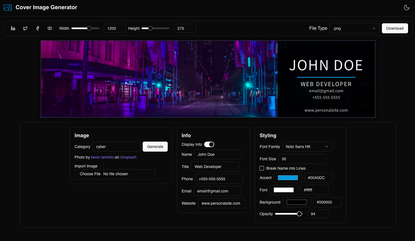Adjust the Width slider
The height and width of the screenshot is (241, 415).
[85, 28]
